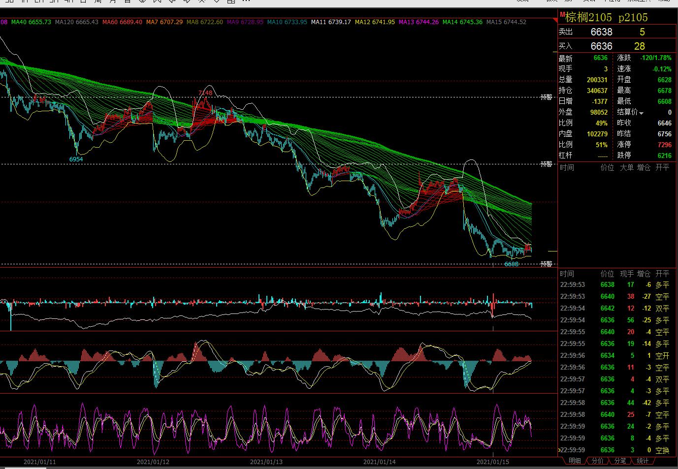Select the MA14 6745.36 indicator label

(x=462, y=22)
